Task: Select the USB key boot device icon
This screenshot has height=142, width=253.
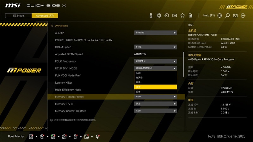Action: click(75, 137)
